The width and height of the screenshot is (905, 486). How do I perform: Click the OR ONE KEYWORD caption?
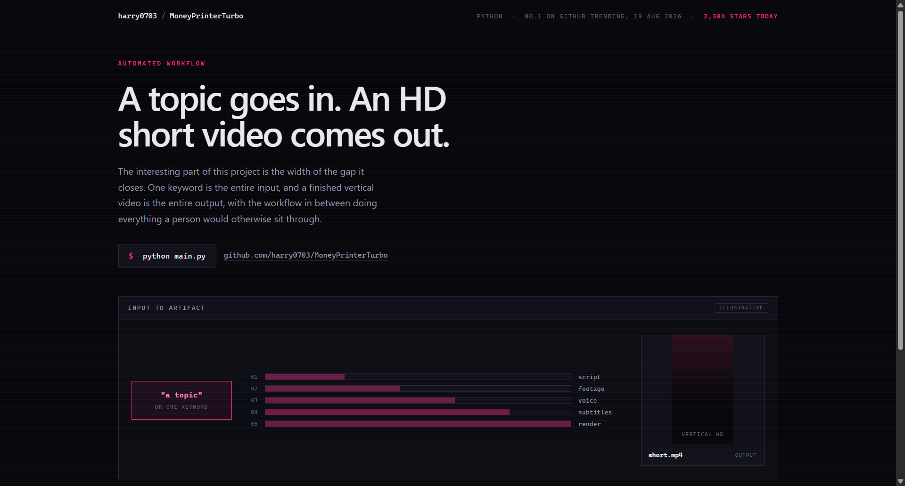[x=181, y=407]
